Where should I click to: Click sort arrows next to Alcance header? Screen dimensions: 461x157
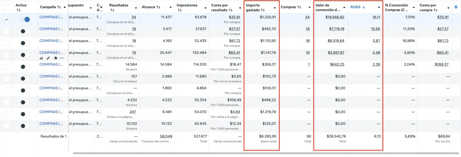click(158, 7)
